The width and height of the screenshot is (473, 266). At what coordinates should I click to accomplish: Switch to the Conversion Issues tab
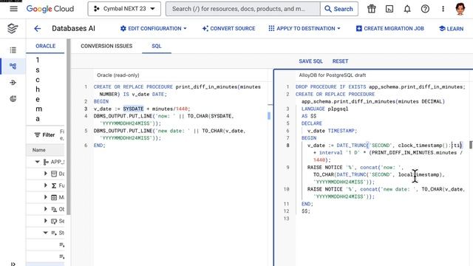(x=106, y=46)
